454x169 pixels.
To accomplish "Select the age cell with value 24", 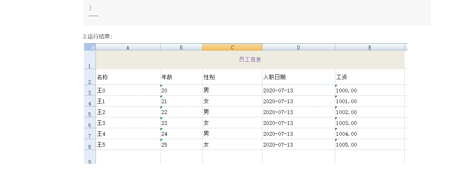I will tap(181, 134).
